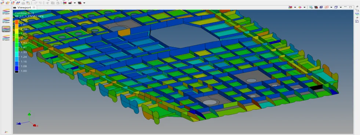Click the first Sniper icon in left sidebar

(6, 11)
